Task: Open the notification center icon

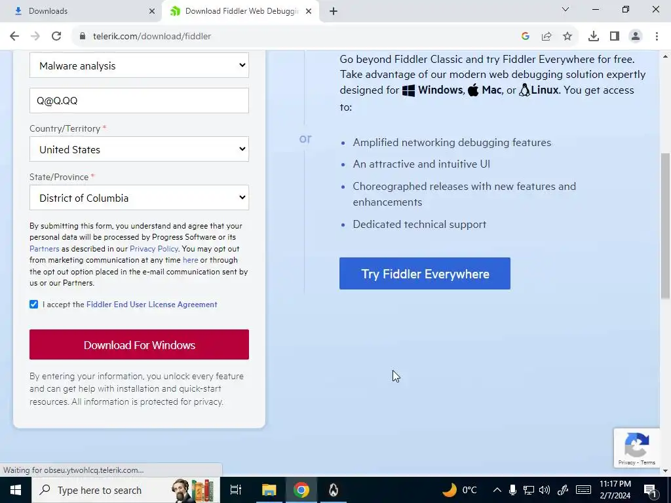Action: tap(650, 490)
